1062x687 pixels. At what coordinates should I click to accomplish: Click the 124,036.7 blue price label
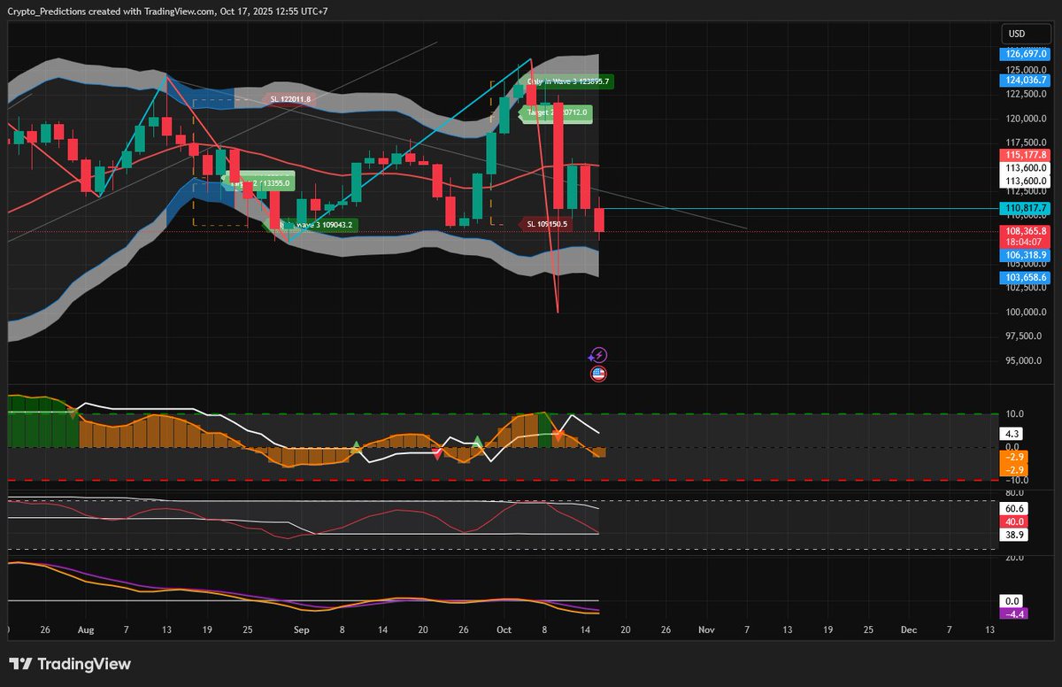tap(1026, 80)
